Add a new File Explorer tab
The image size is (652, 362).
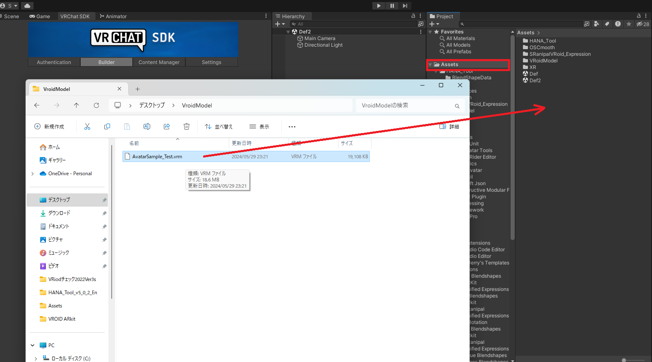pos(138,89)
